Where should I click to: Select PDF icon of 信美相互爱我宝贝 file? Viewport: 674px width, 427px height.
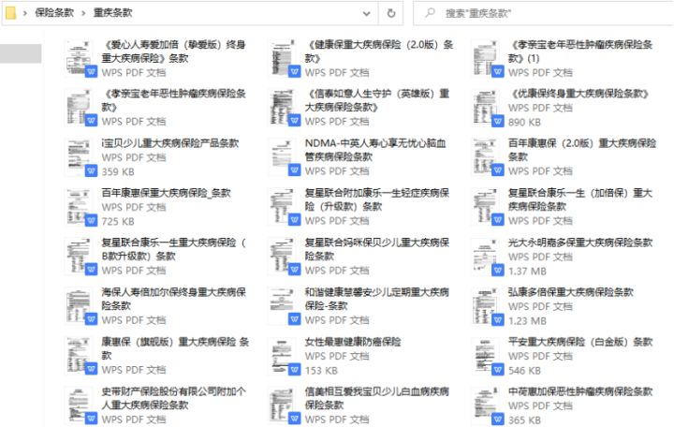pos(284,405)
